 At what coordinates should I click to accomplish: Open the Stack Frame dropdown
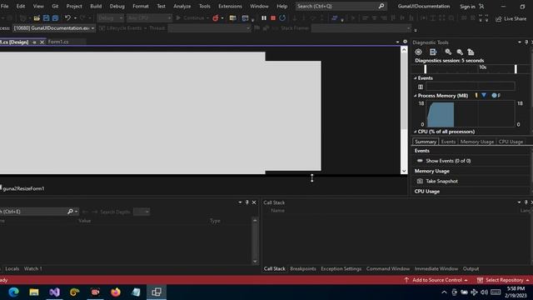click(361, 28)
